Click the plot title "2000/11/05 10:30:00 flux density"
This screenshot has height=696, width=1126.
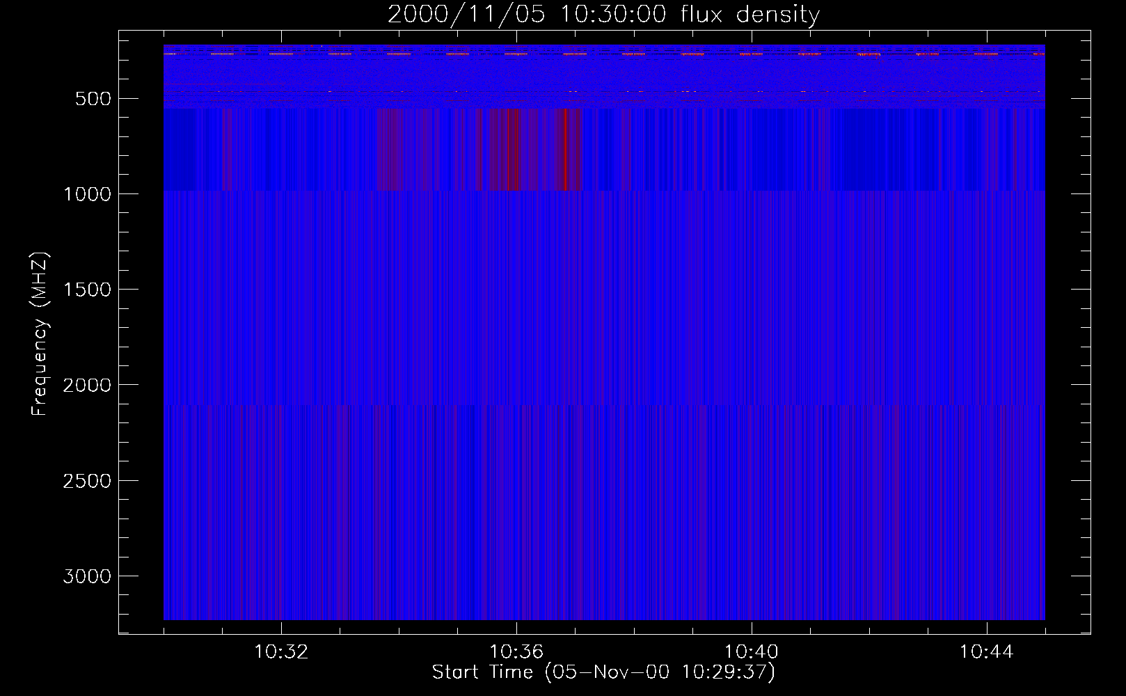coord(603,14)
